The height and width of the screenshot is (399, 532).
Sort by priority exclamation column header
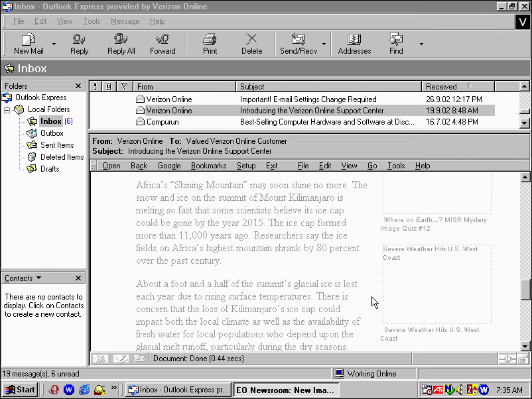click(x=96, y=86)
